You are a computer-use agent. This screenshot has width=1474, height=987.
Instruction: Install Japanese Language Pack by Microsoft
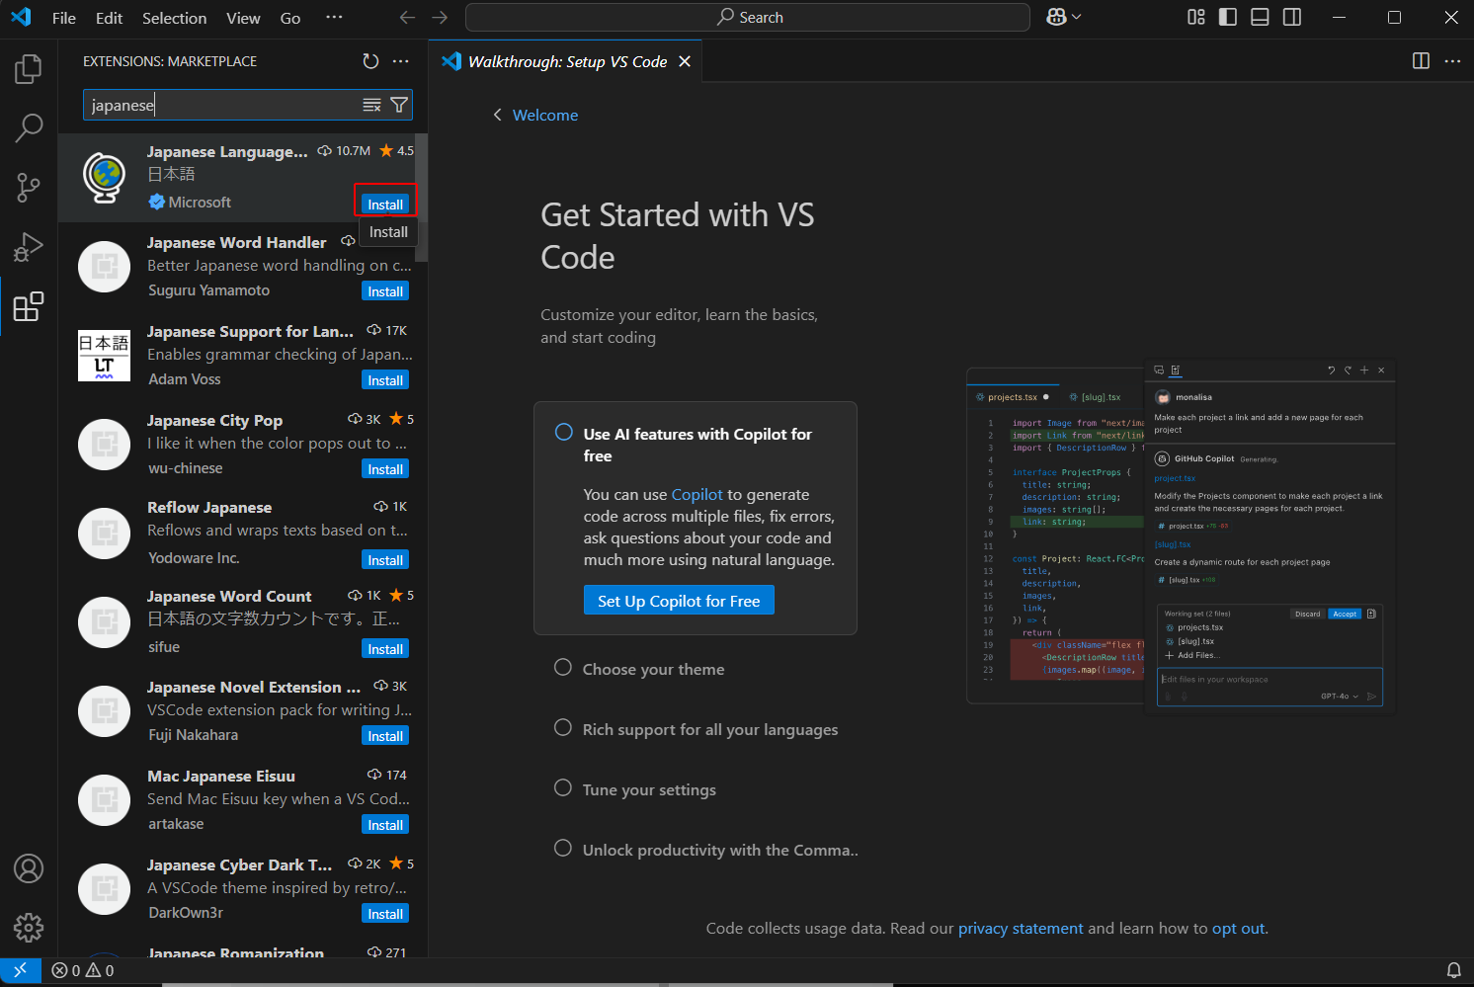pos(385,204)
